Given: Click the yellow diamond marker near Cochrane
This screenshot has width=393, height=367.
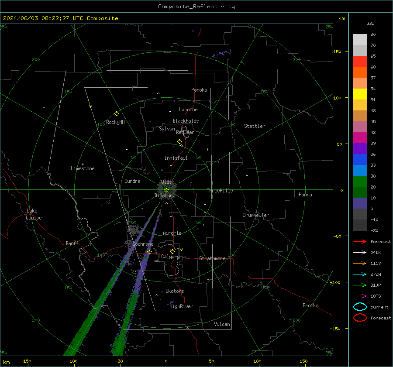Looking at the screenshot, I should click(x=149, y=252).
